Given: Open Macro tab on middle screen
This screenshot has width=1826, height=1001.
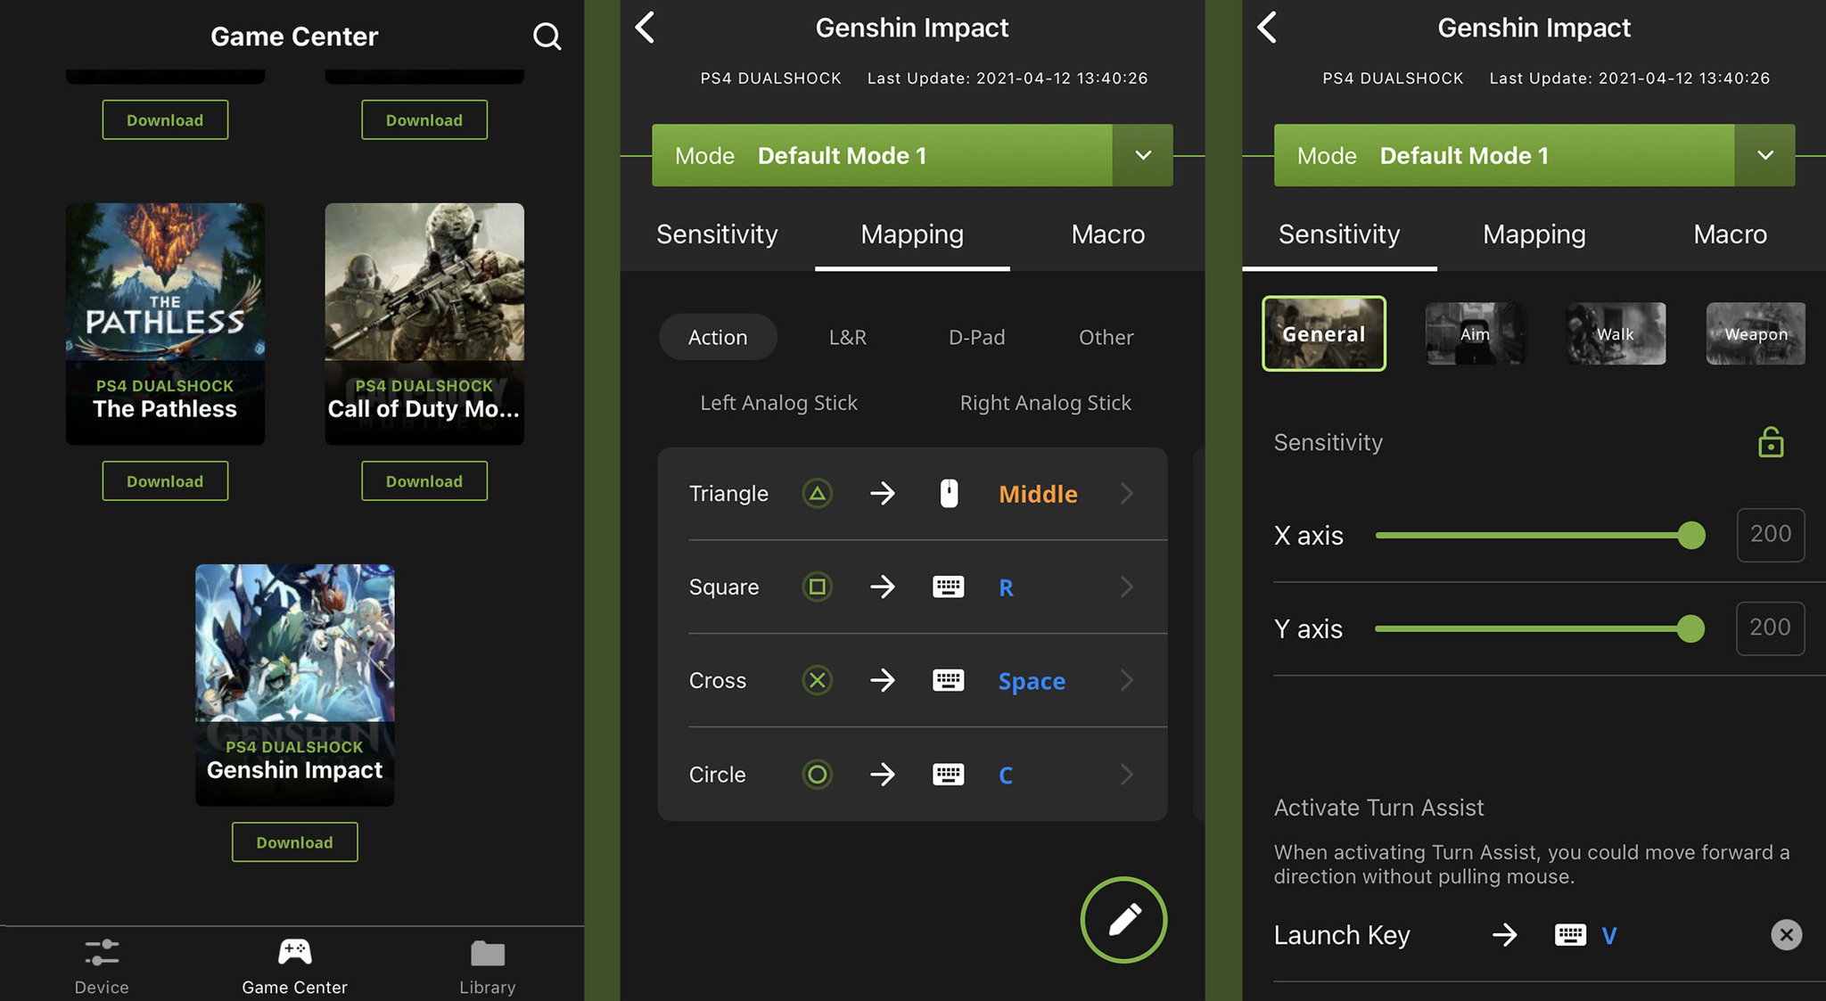Looking at the screenshot, I should click(x=1107, y=234).
